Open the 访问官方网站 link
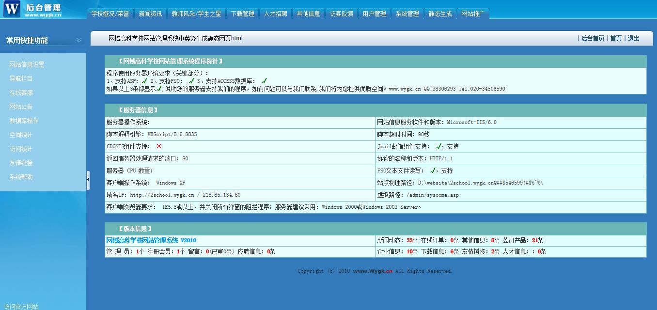Screen dimensions: 657x310 pos(21,306)
